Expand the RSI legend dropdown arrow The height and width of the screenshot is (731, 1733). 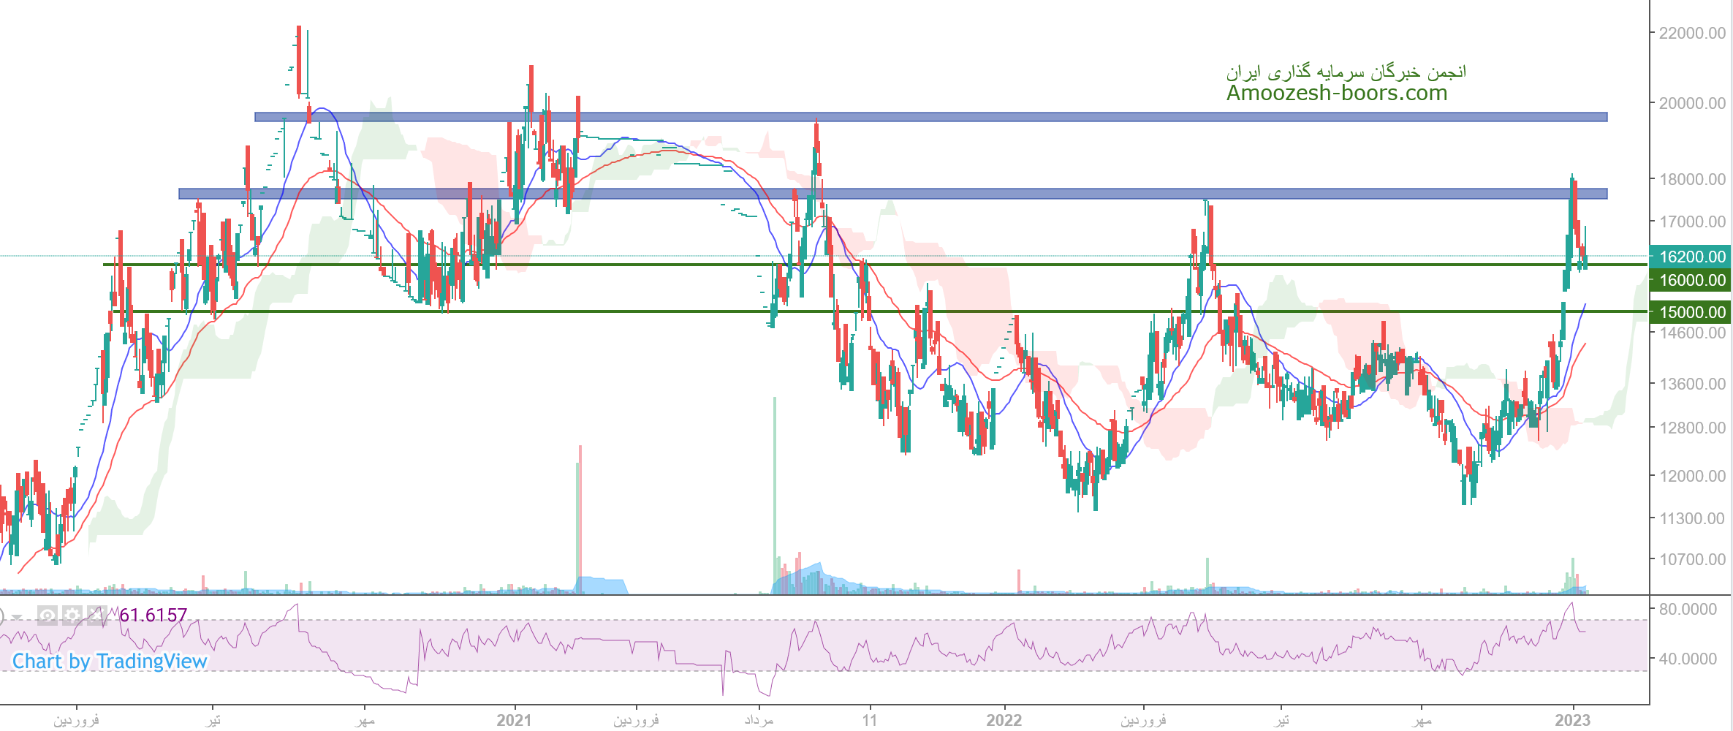tap(17, 618)
